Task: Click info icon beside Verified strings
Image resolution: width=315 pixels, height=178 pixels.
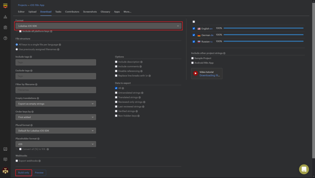Action: click(137, 111)
